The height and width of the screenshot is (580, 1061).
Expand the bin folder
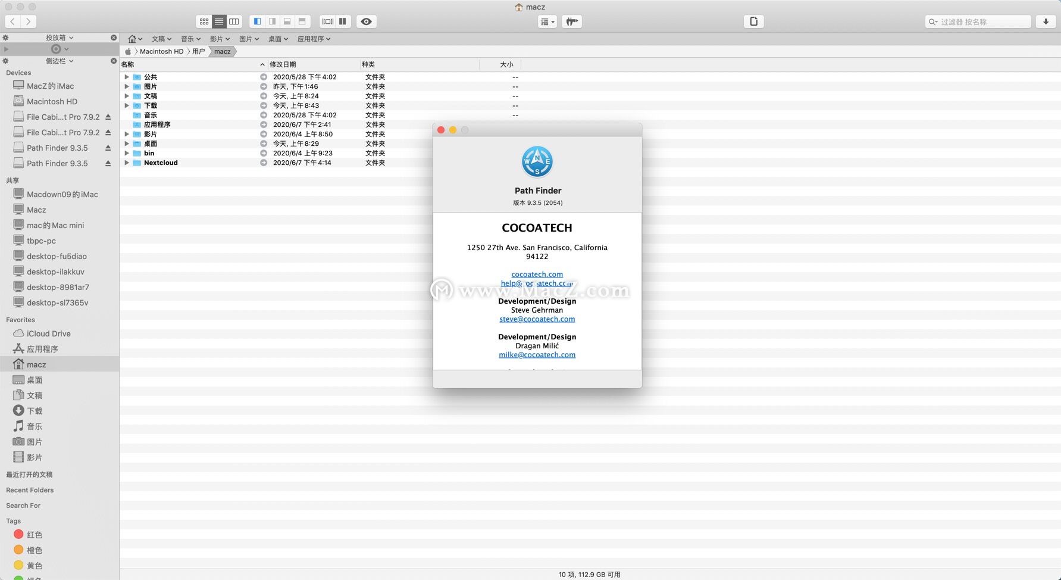[127, 153]
